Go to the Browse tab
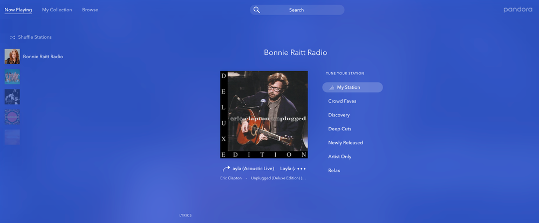 click(90, 10)
